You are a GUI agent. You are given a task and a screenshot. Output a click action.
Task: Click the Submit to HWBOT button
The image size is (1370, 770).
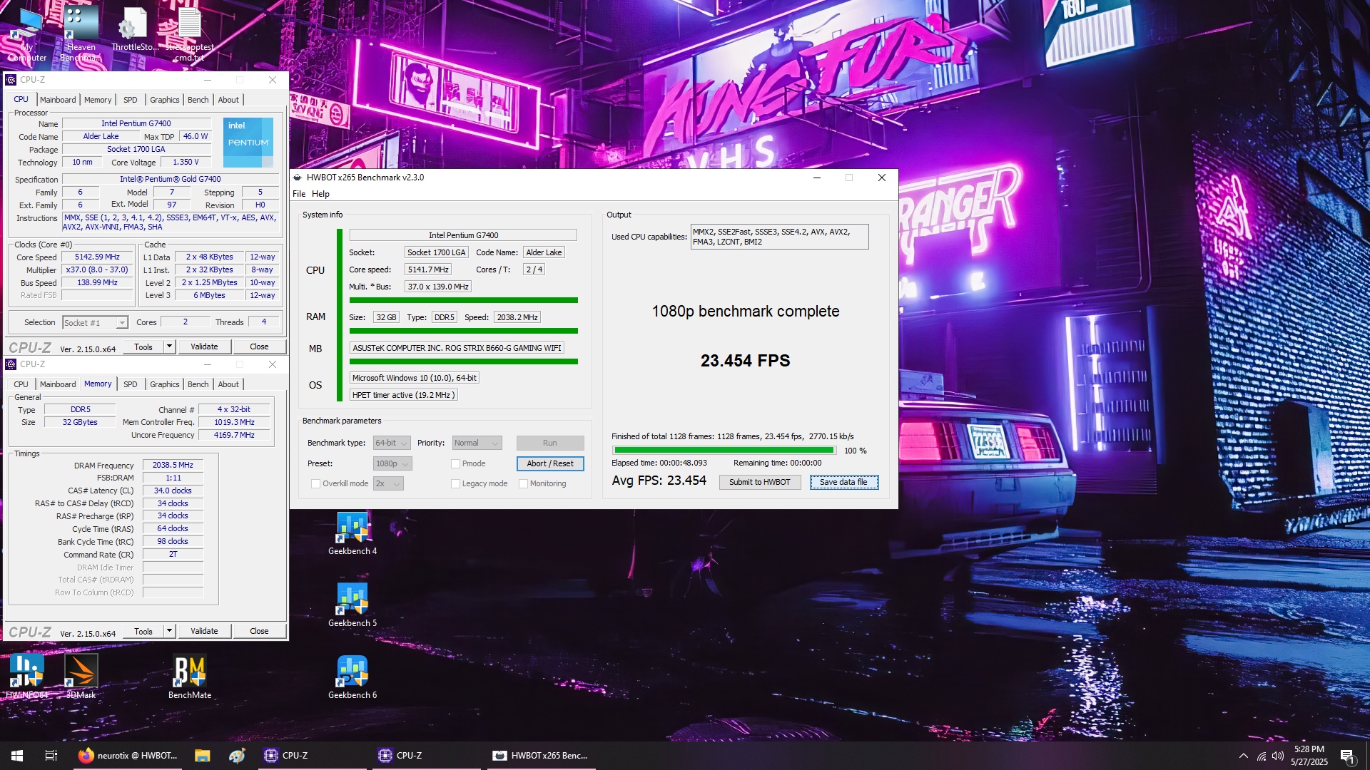(759, 482)
